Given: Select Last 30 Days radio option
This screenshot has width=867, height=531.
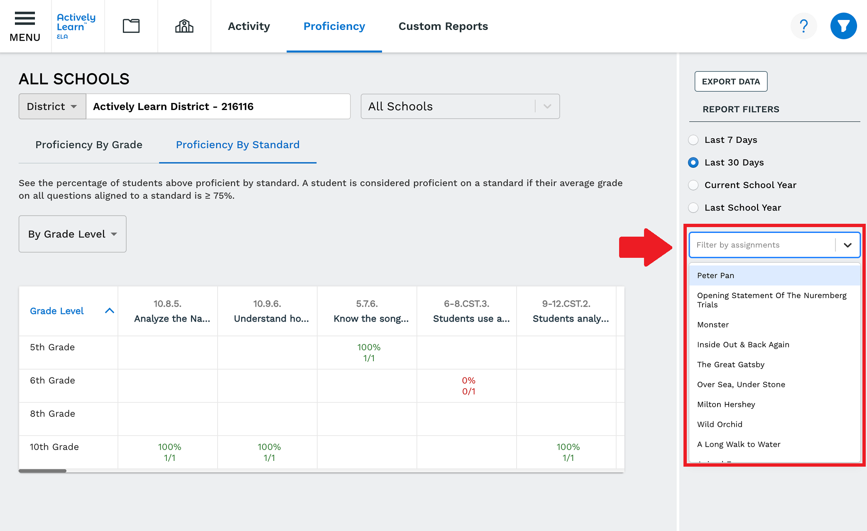Looking at the screenshot, I should point(693,162).
